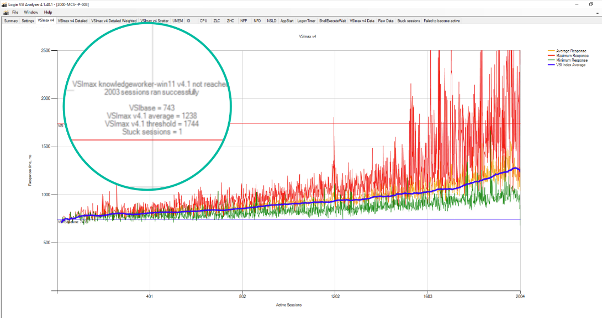Switch to the ZLC tab
This screenshot has width=602, height=318.
(x=217, y=21)
